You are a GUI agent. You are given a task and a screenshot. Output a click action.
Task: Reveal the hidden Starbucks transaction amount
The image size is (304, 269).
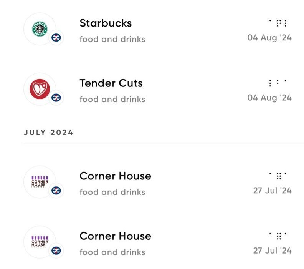(278, 23)
